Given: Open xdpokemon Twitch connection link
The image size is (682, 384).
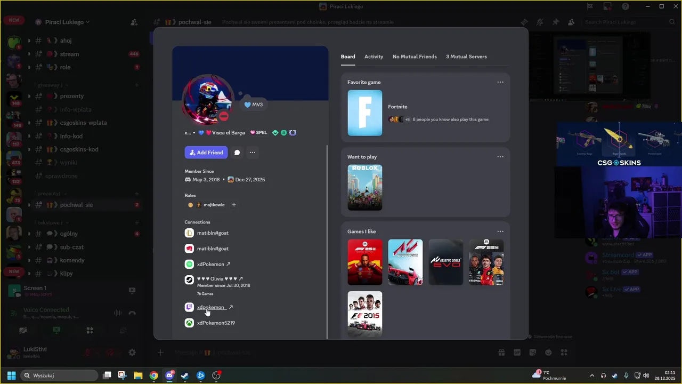Looking at the screenshot, I should (215, 307).
